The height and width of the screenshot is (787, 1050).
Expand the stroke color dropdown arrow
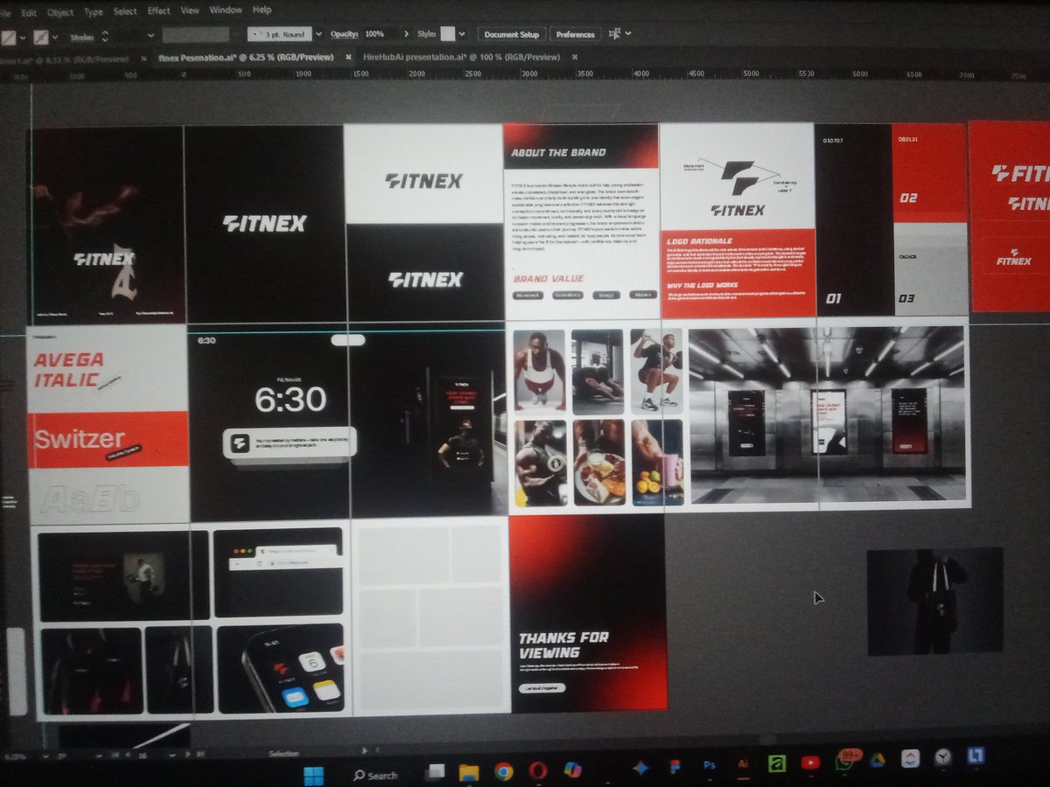(54, 38)
